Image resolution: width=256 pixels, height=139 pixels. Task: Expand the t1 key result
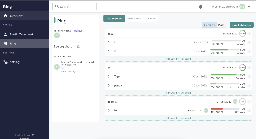pos(109,42)
